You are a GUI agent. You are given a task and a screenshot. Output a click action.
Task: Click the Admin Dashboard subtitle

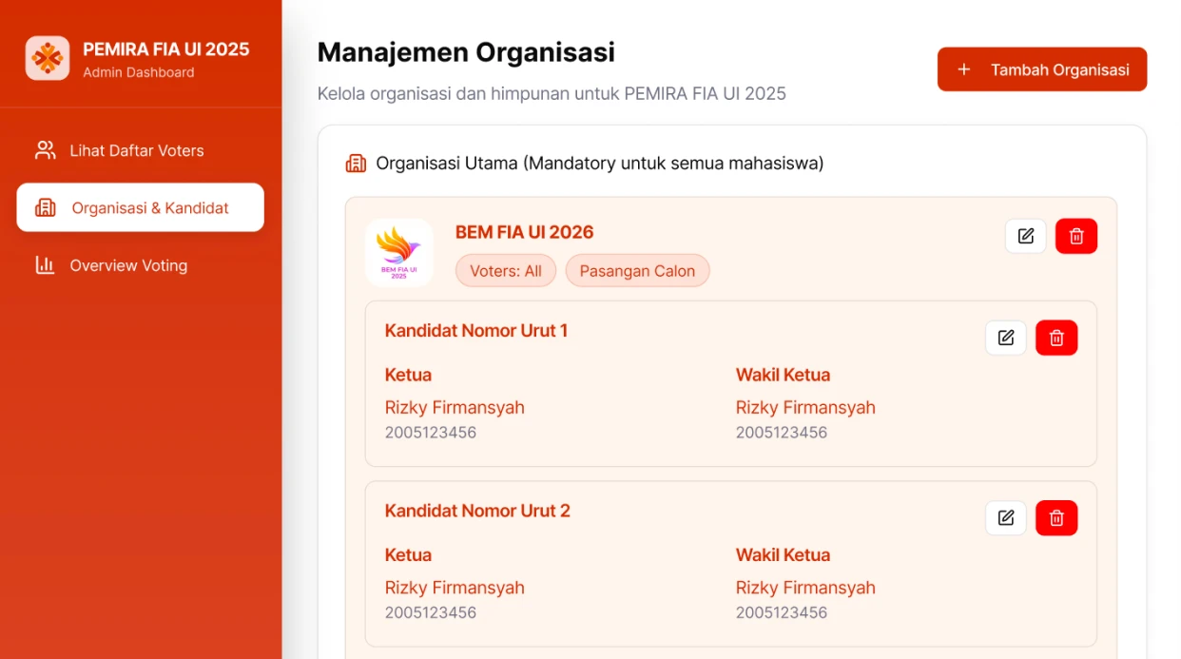139,72
